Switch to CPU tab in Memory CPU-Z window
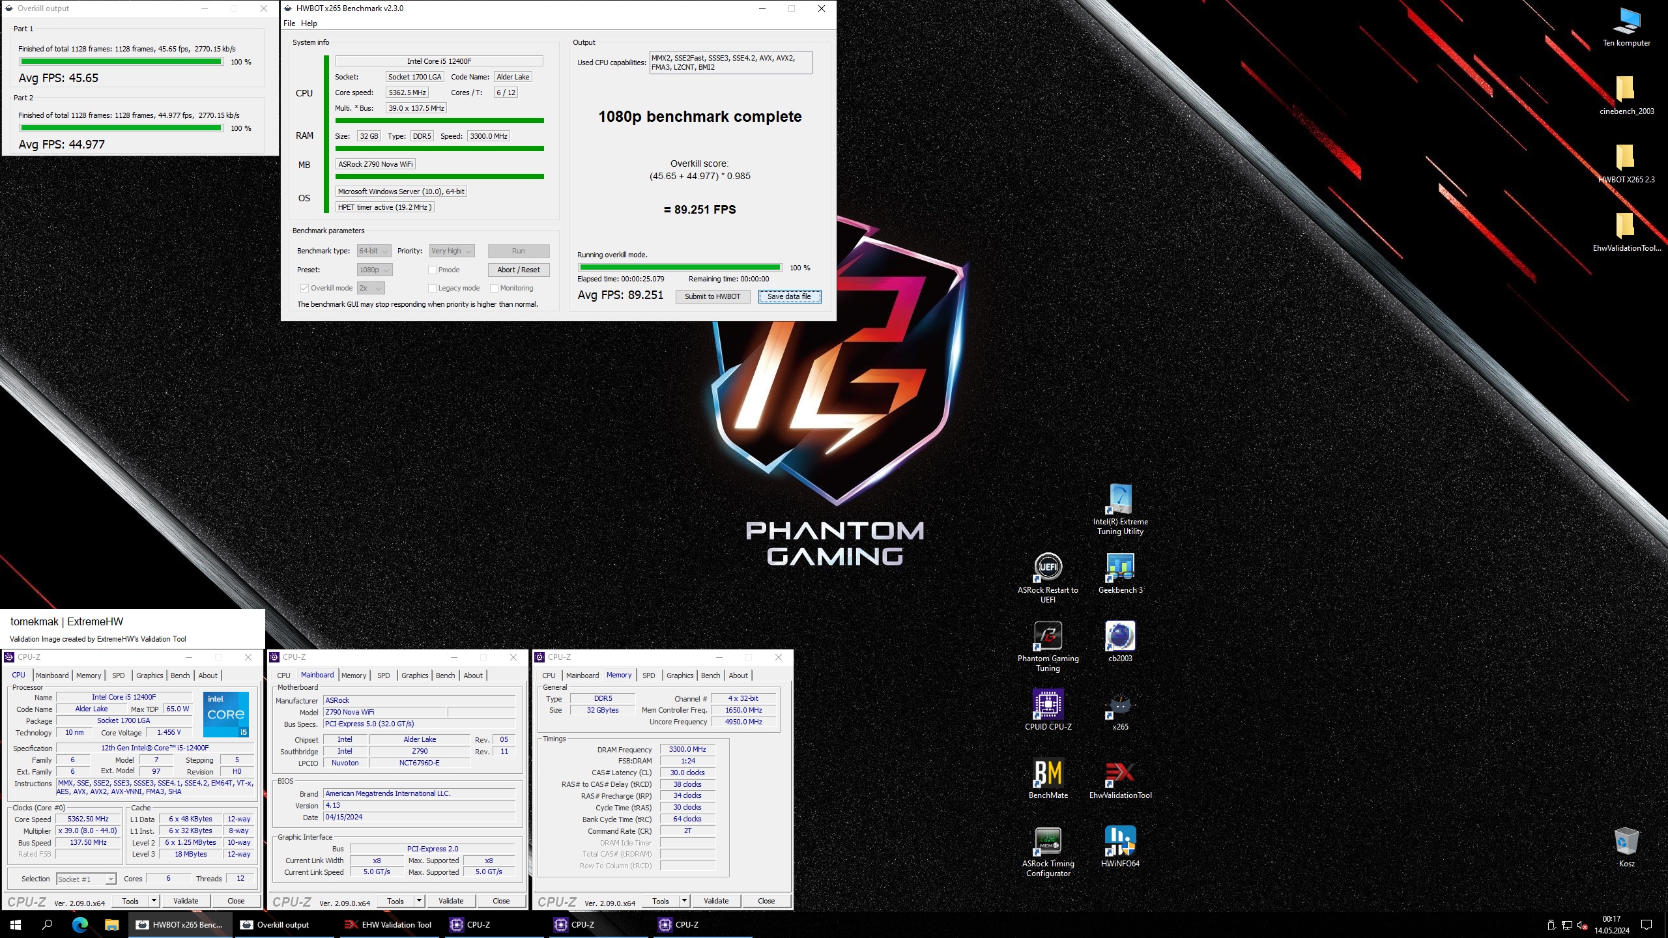The height and width of the screenshot is (938, 1668). (x=549, y=675)
